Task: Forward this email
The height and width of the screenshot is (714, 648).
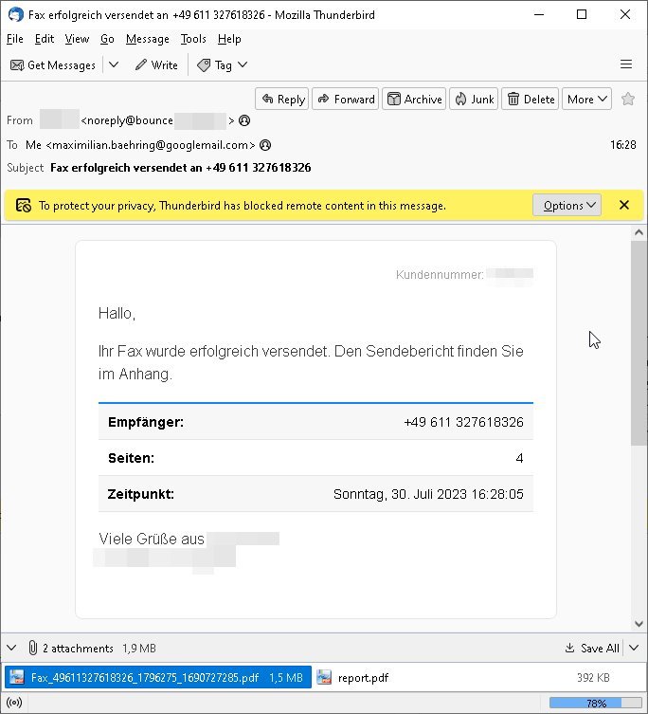Action: (346, 99)
